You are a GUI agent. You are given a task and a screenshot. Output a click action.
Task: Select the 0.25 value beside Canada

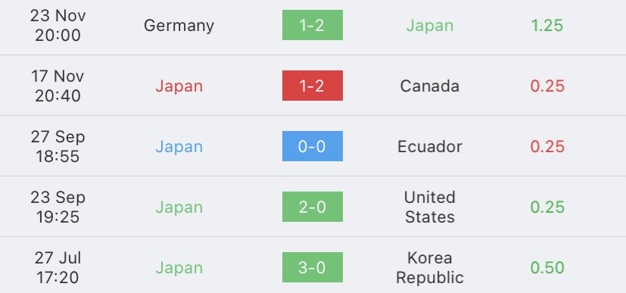[547, 86]
